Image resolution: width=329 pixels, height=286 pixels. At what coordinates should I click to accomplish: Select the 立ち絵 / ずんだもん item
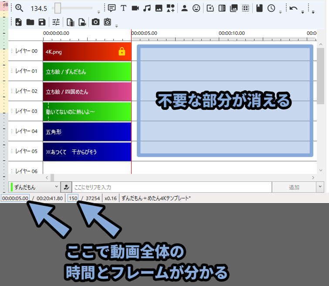click(87, 71)
